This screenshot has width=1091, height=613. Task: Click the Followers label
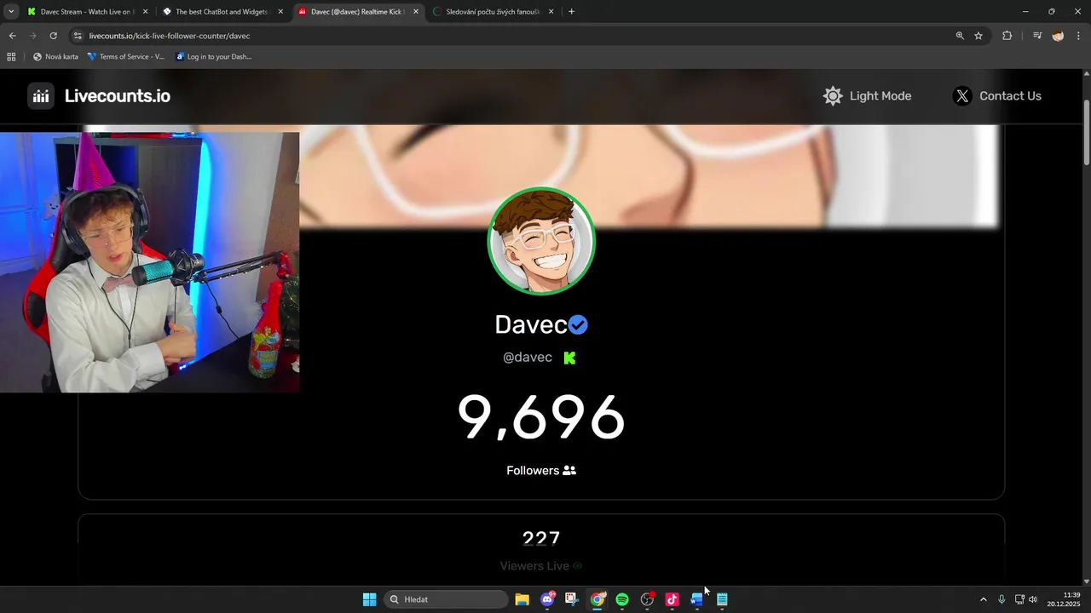pyautogui.click(x=533, y=470)
